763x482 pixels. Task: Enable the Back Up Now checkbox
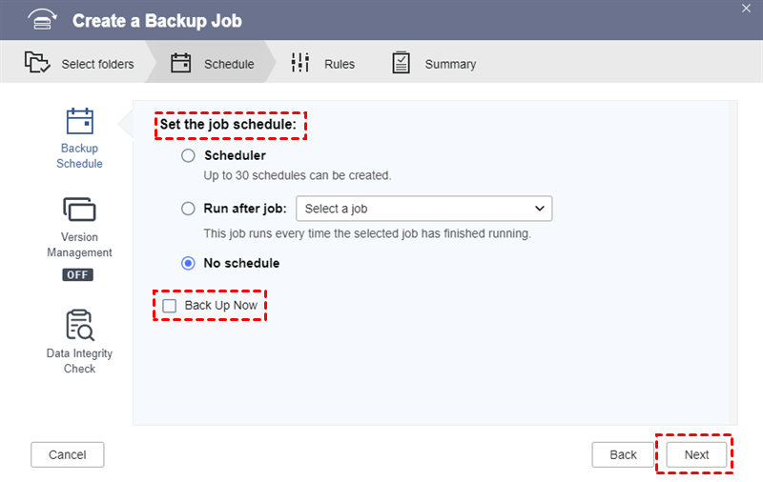pos(170,306)
